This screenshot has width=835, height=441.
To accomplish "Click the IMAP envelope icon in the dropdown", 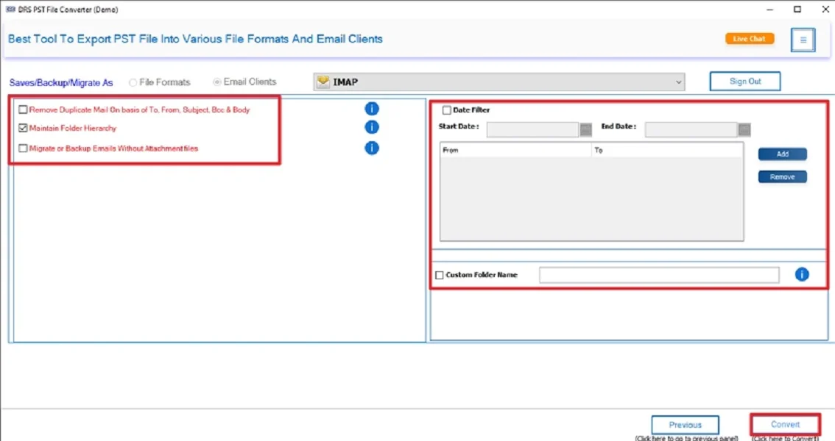I will click(323, 82).
